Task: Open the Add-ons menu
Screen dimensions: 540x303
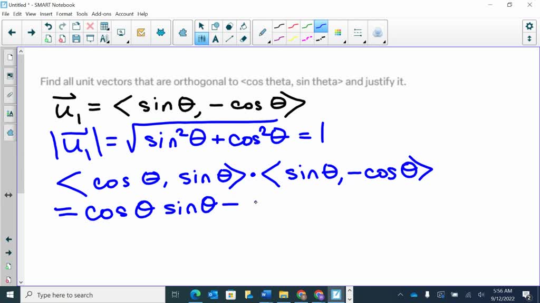Action: click(x=101, y=14)
